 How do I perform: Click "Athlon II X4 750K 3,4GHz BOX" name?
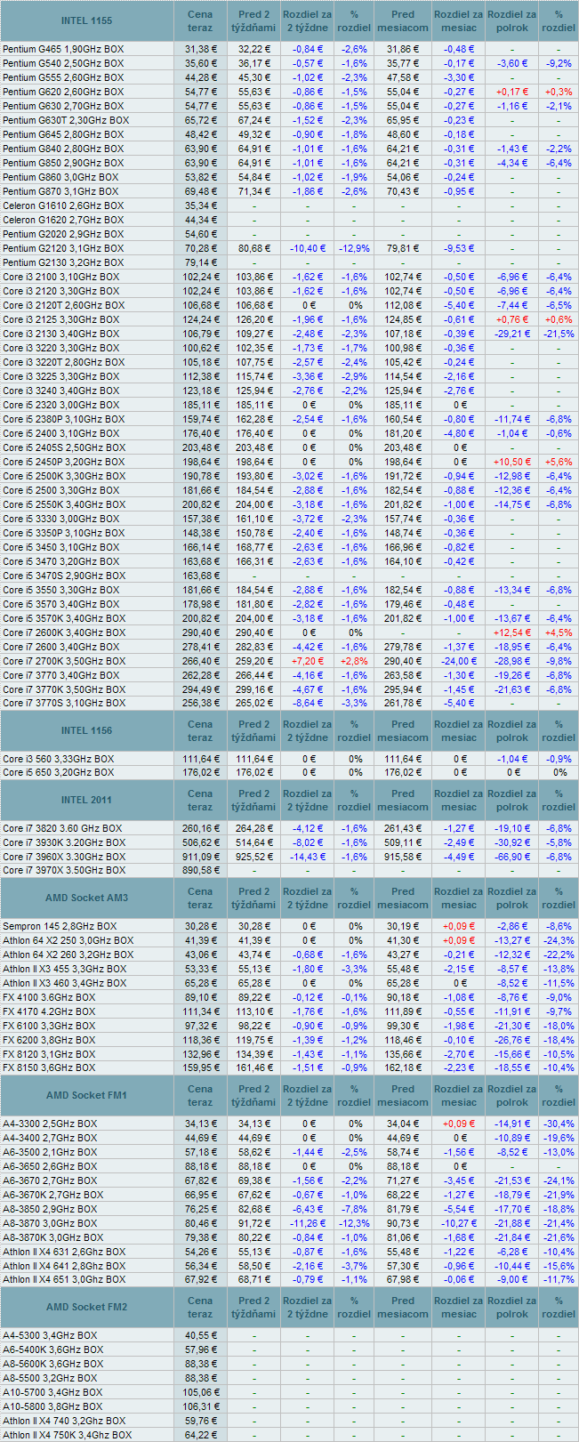tap(68, 1435)
